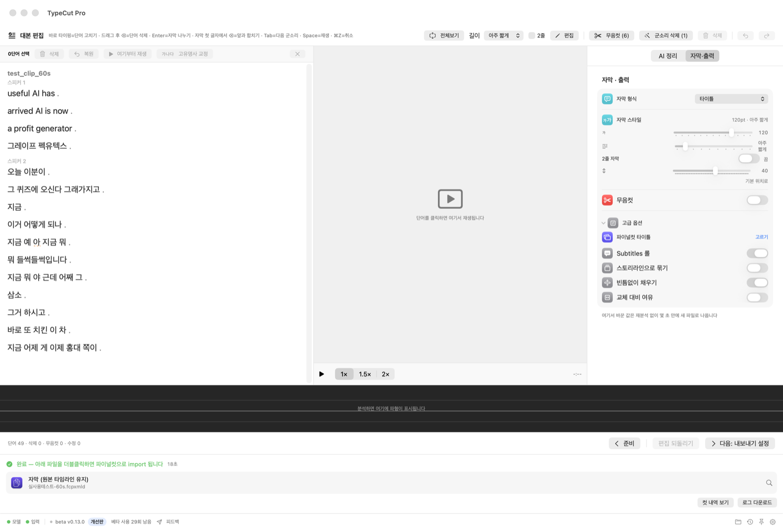
Task: Open the 자막 형식 타이틀 dropdown
Action: 731,99
